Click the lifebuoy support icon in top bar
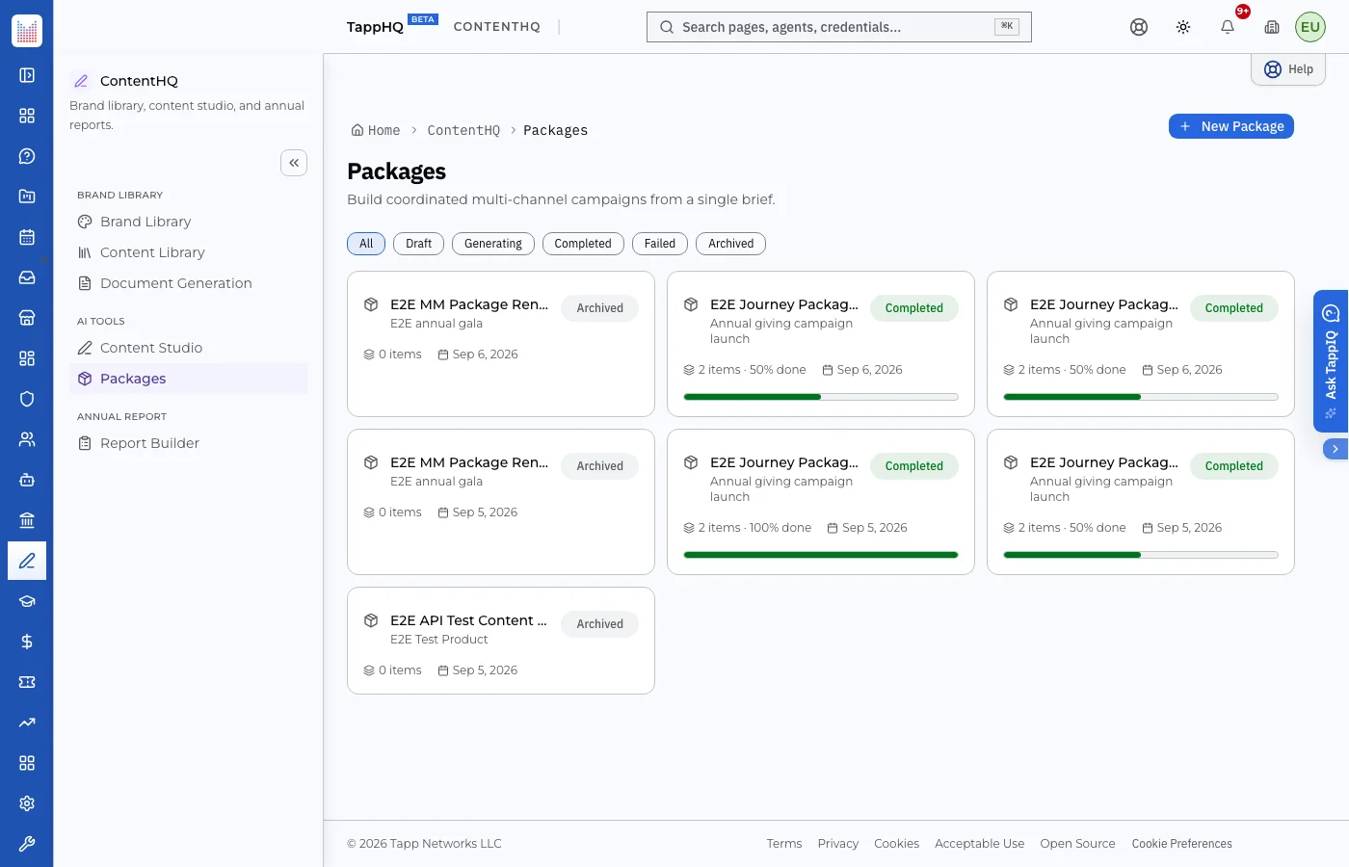Screen dimensions: 1349x867 point(1139,27)
